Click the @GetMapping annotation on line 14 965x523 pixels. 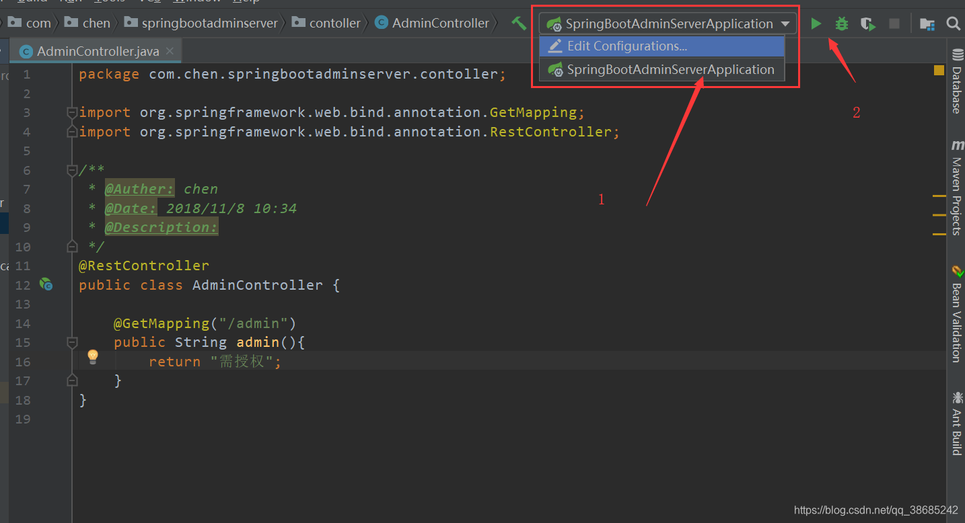tap(162, 323)
